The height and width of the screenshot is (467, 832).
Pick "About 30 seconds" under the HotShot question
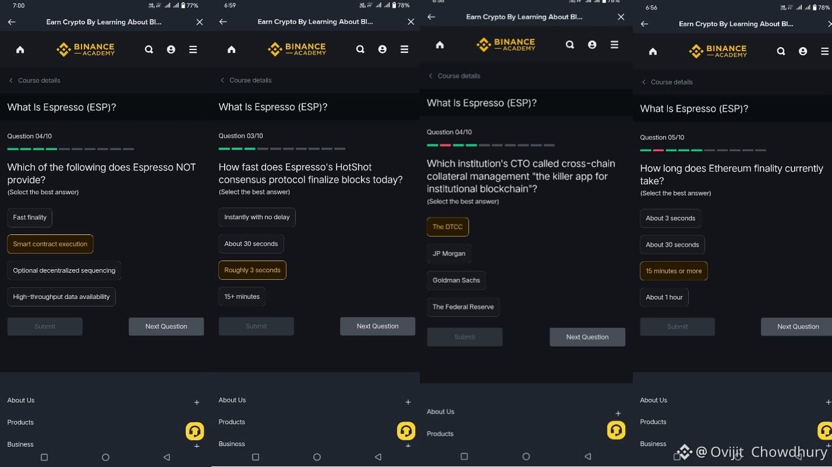(251, 244)
